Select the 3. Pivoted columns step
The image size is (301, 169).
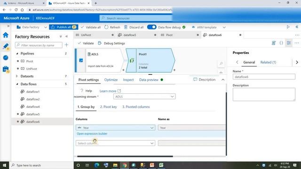(x=136, y=107)
